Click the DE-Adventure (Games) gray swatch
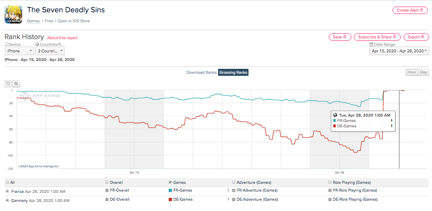 point(234,199)
